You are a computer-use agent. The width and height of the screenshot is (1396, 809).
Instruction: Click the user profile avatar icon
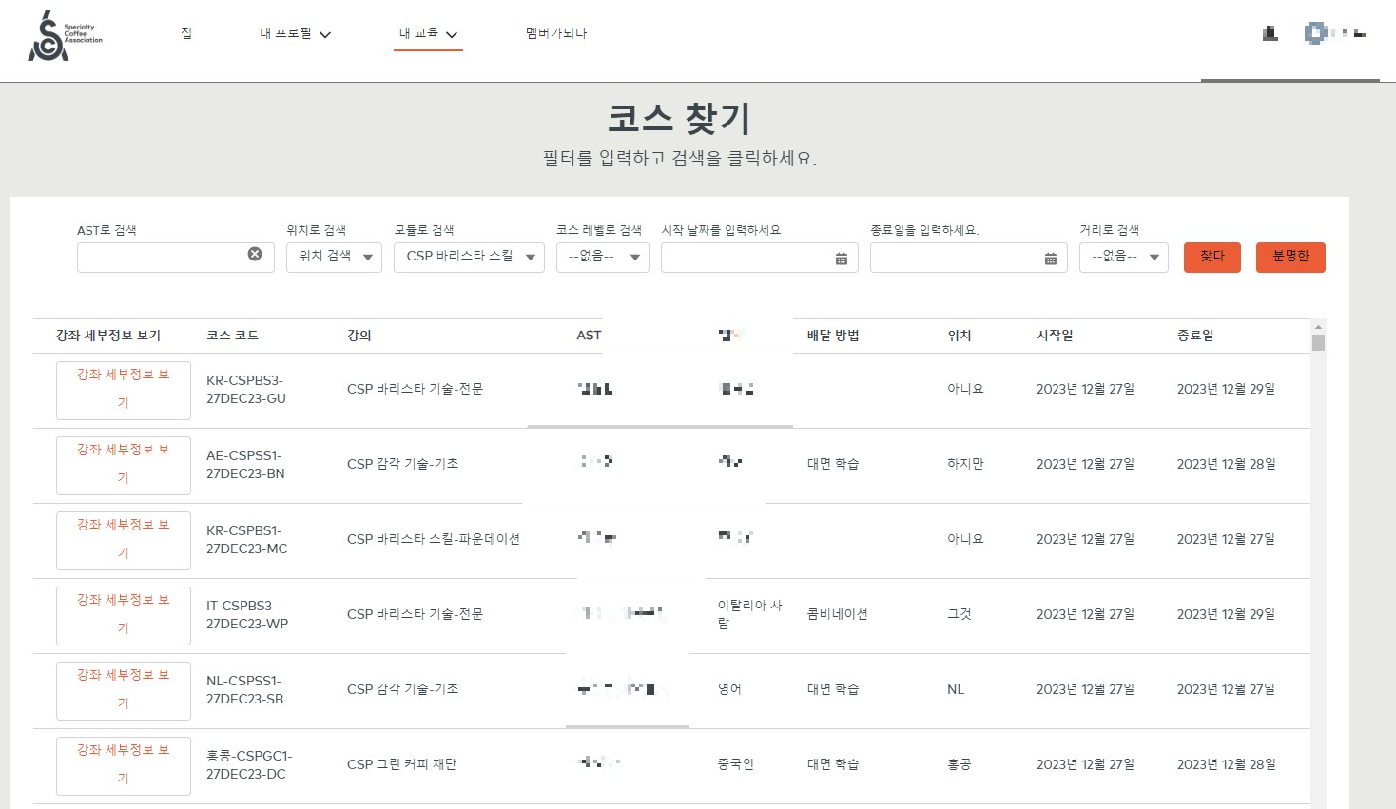[1315, 33]
